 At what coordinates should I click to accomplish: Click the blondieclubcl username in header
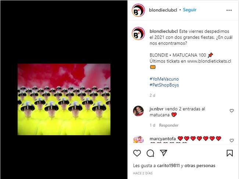[x=163, y=10]
